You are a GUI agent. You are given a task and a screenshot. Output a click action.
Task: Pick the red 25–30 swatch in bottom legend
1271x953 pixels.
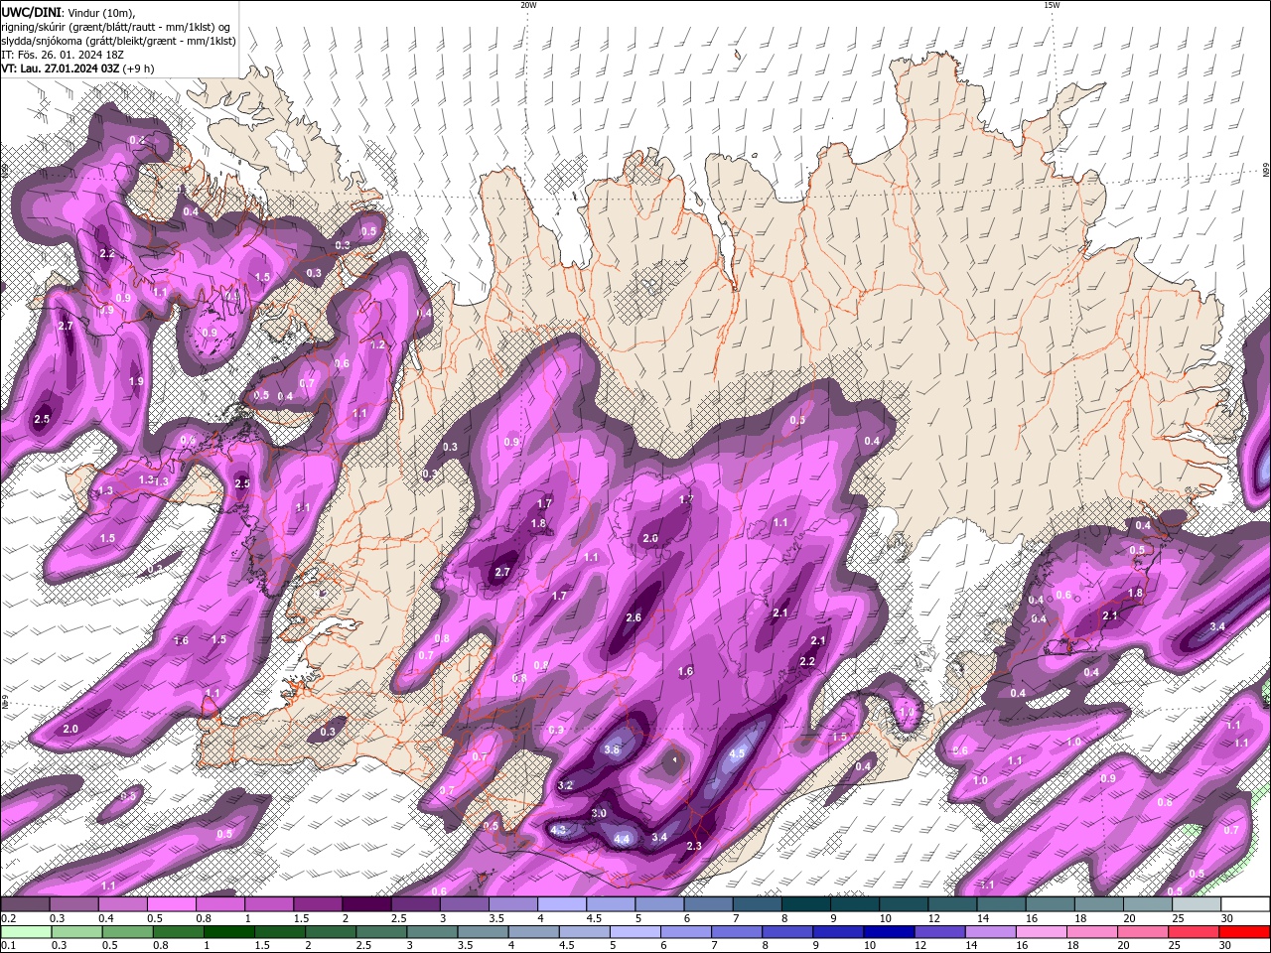(x=1244, y=932)
